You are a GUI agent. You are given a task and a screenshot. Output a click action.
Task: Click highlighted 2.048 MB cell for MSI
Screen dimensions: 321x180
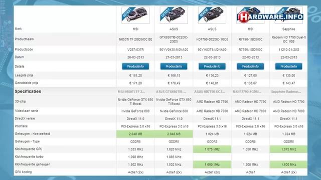(135, 134)
